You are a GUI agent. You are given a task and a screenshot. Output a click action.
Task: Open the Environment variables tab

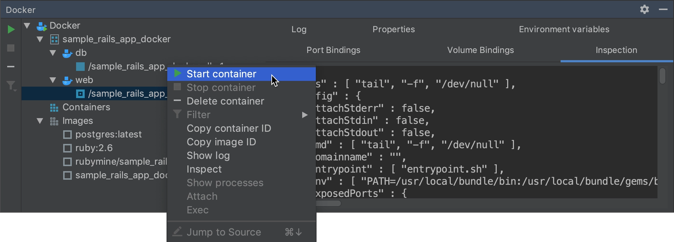coord(564,29)
